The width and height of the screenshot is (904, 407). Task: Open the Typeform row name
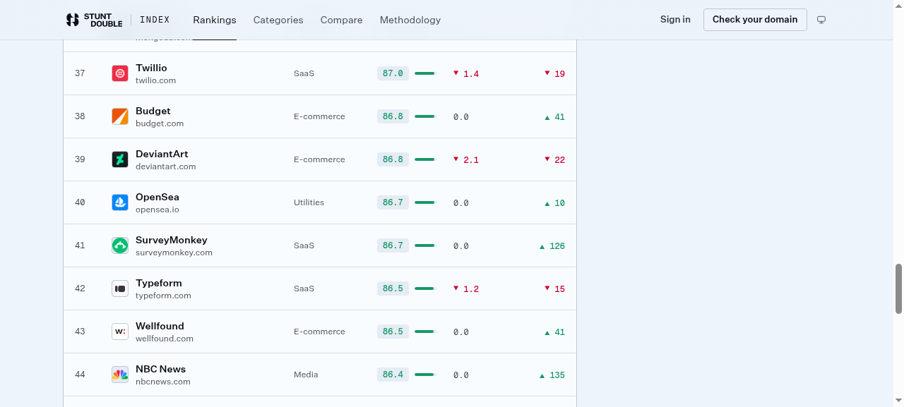click(x=159, y=283)
